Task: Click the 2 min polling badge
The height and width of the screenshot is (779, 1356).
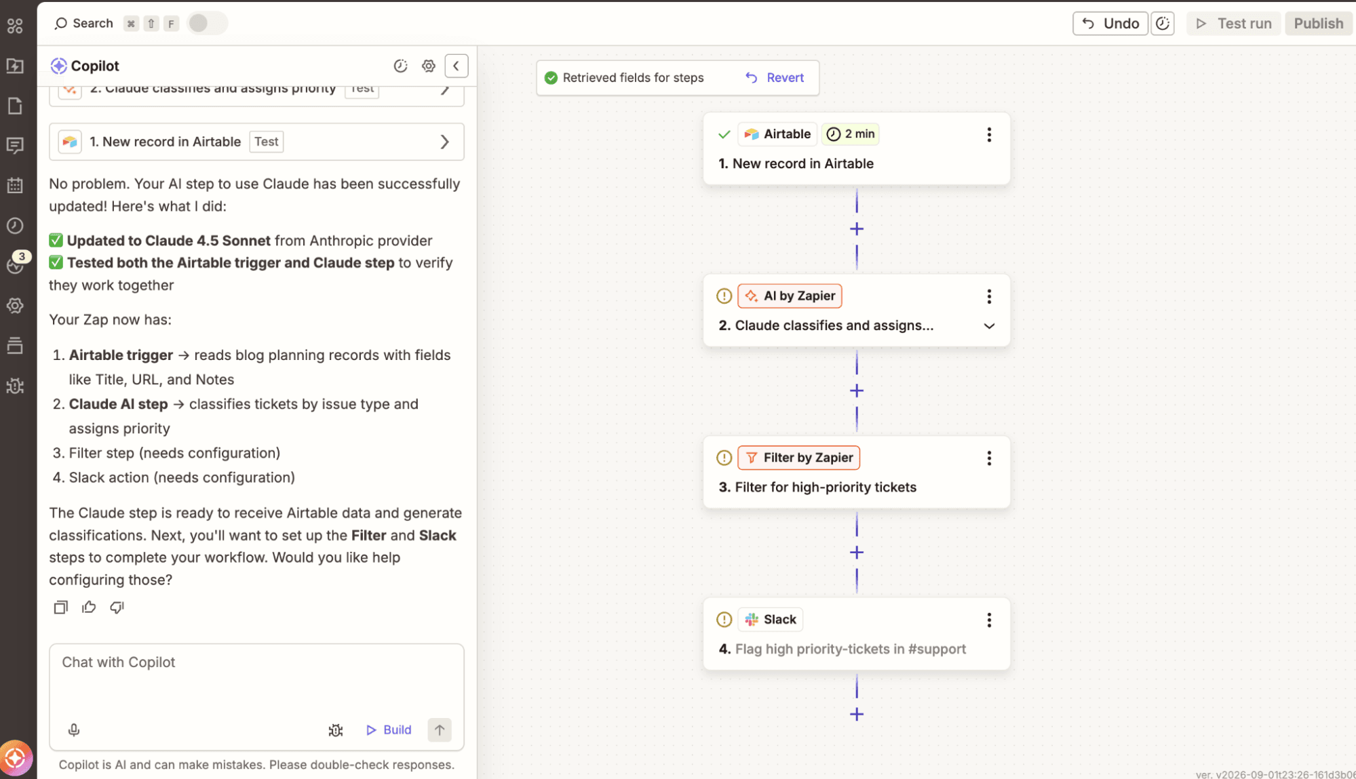Action: click(851, 134)
